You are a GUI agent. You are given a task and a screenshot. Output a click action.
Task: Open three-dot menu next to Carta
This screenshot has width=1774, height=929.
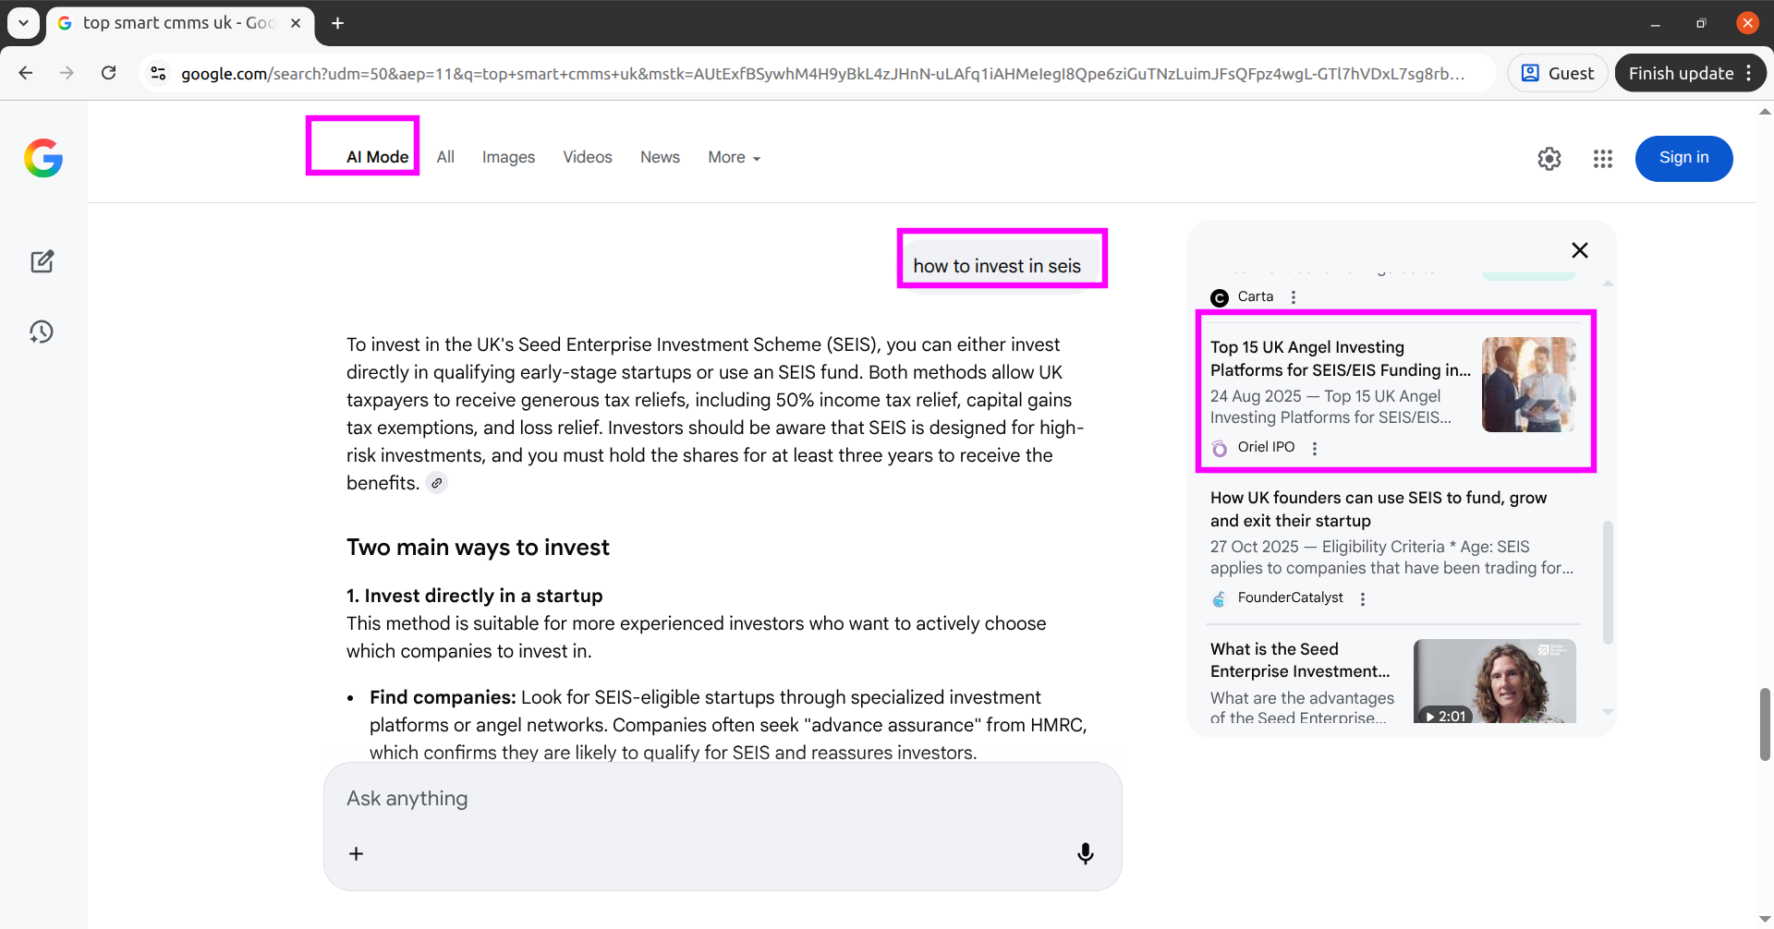tap(1293, 297)
